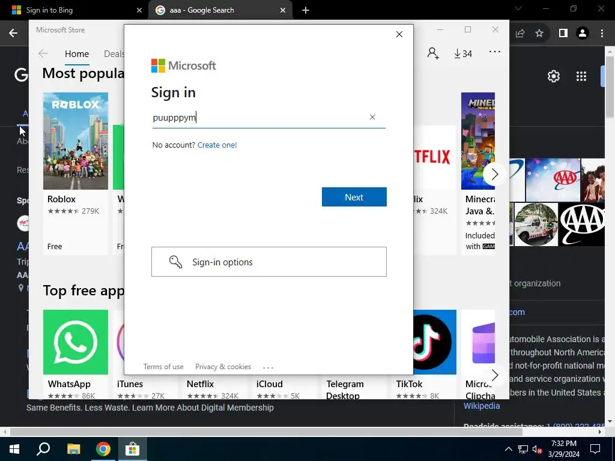The height and width of the screenshot is (461, 615).
Task: Open the red AAA logo image
Action: (x=553, y=179)
